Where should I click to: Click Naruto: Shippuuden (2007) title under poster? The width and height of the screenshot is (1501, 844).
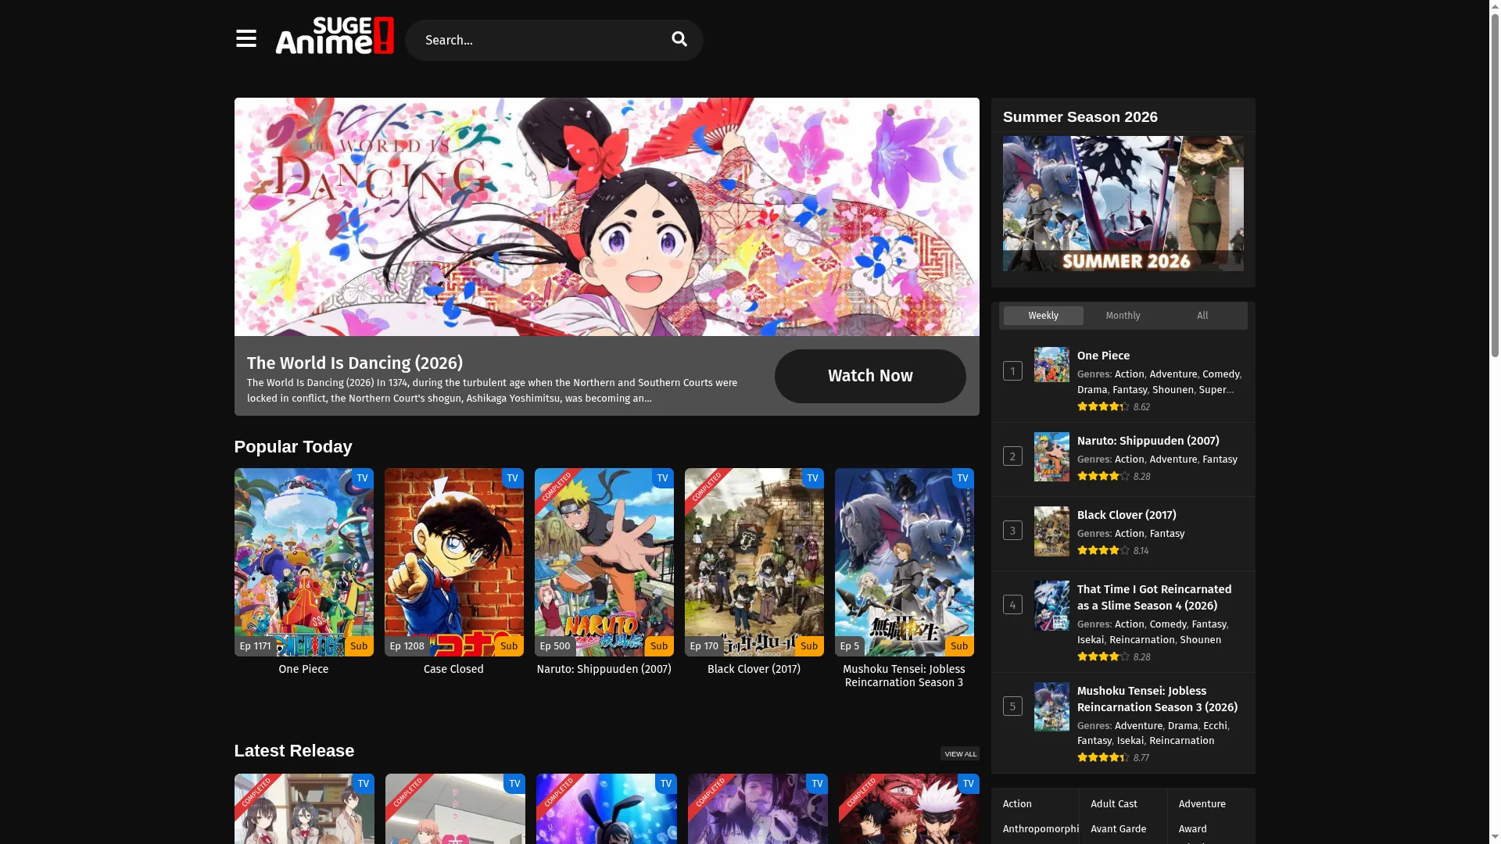click(604, 669)
